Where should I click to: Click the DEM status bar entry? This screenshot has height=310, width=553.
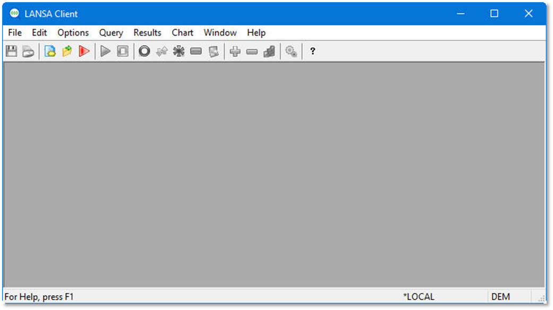pos(500,297)
